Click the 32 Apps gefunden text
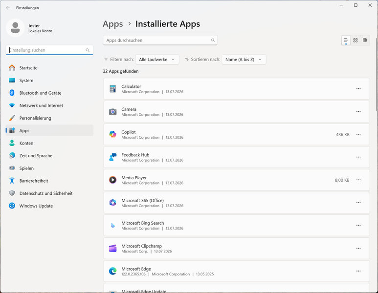378x293 pixels. [x=121, y=71]
